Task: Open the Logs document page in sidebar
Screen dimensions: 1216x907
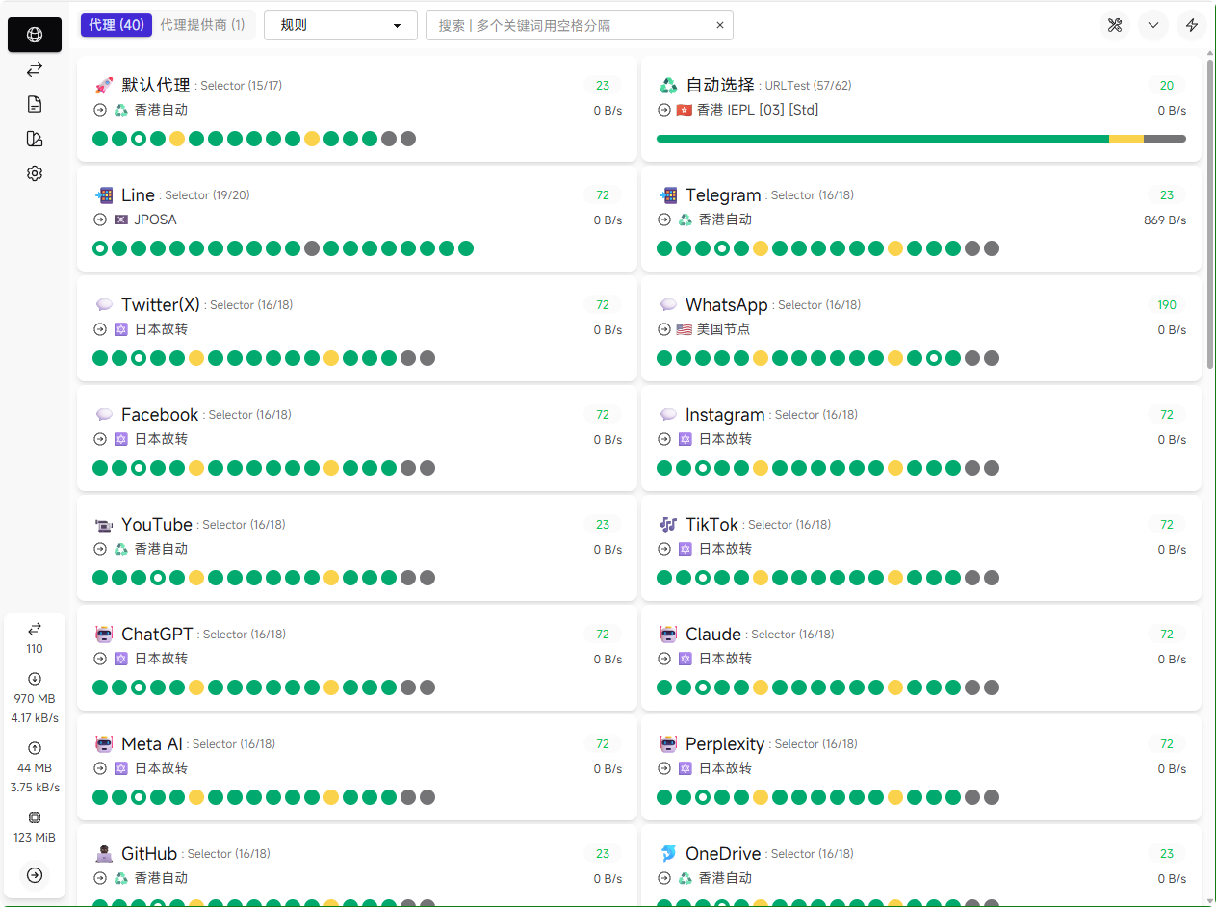Action: coord(35,104)
